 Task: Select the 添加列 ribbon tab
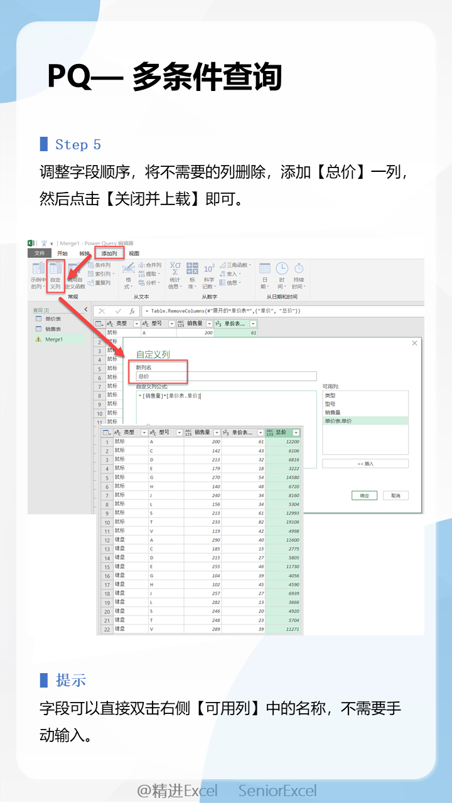tap(110, 253)
